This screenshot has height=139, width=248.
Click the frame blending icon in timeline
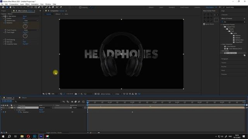76,102
